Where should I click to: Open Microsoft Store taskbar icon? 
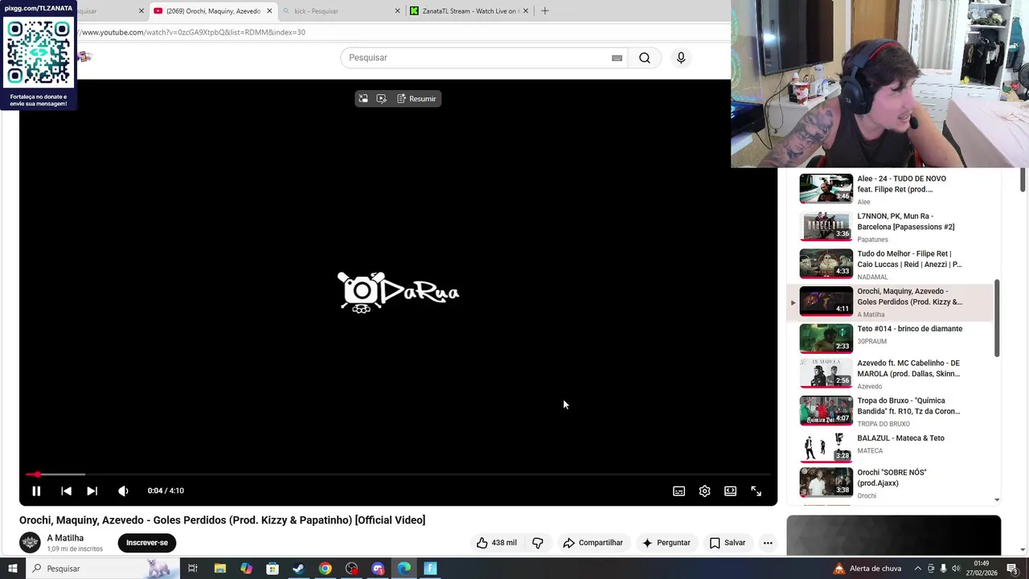point(273,569)
